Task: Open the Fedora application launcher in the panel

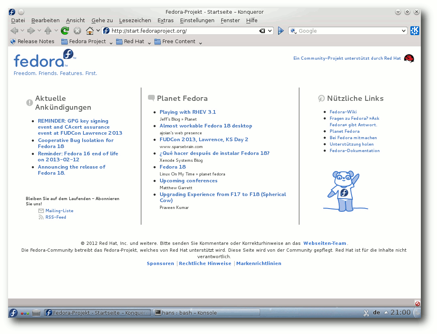Action: click(x=13, y=313)
